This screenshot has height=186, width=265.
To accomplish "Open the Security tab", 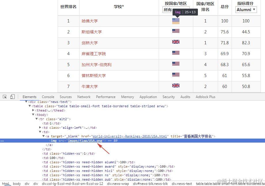I will click(169, 97).
